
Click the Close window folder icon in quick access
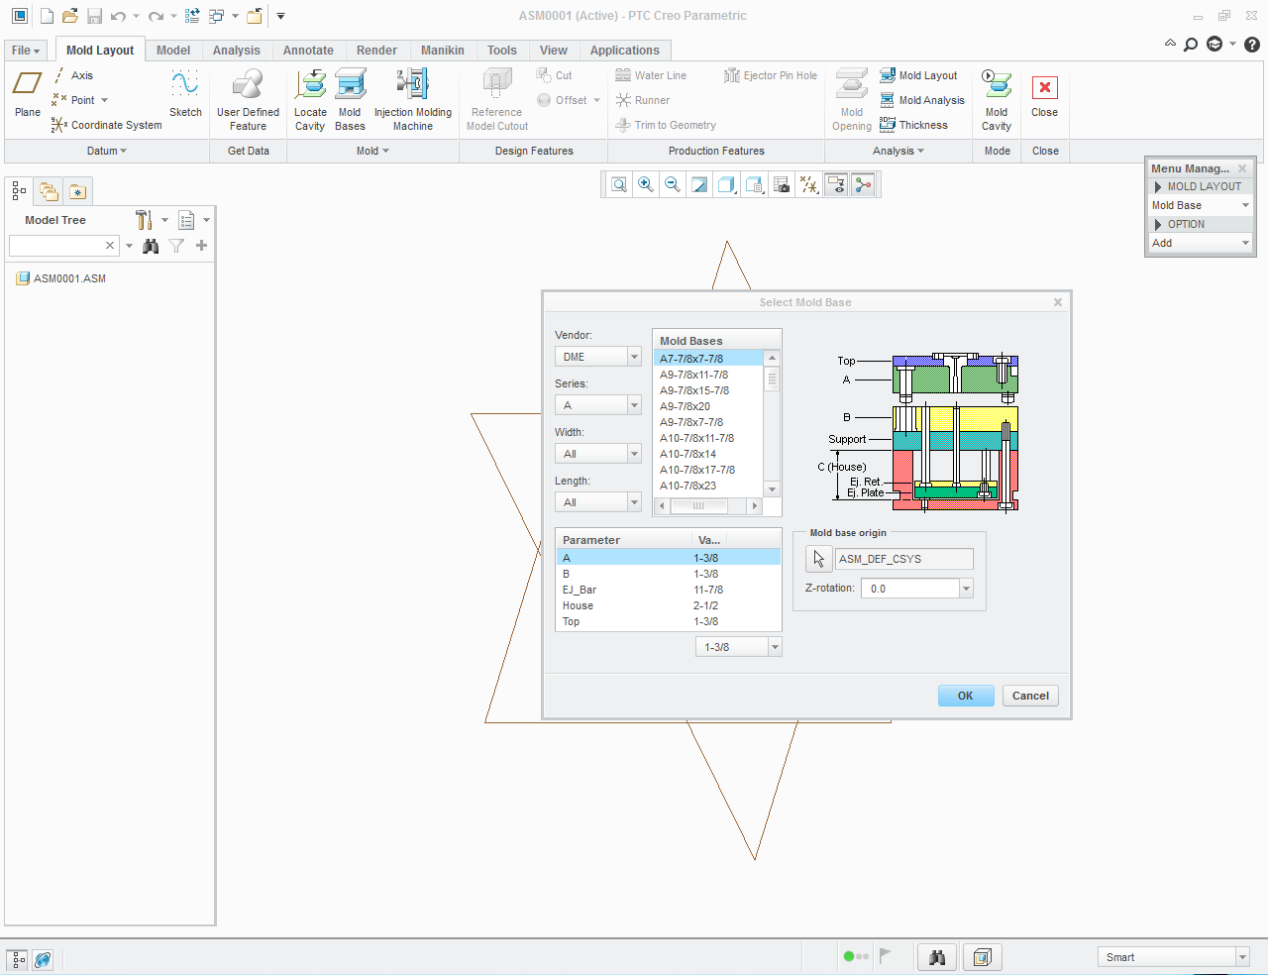click(255, 16)
